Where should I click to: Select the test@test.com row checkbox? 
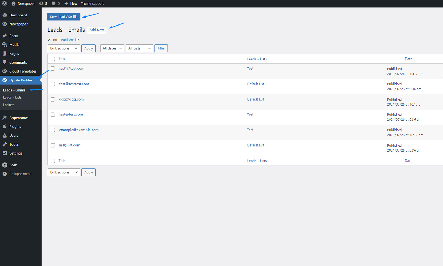point(53,115)
